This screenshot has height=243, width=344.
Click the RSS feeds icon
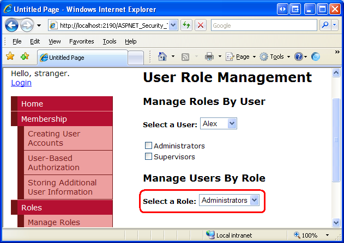pos(185,57)
